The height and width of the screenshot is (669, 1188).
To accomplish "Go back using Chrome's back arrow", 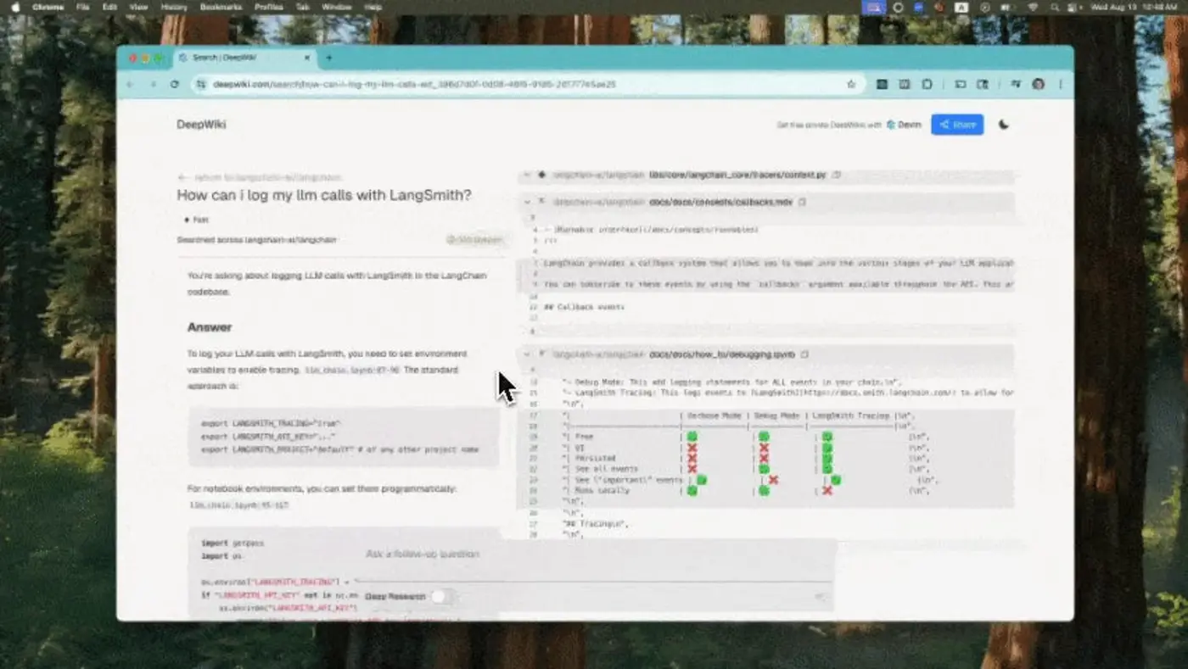I will coord(130,84).
